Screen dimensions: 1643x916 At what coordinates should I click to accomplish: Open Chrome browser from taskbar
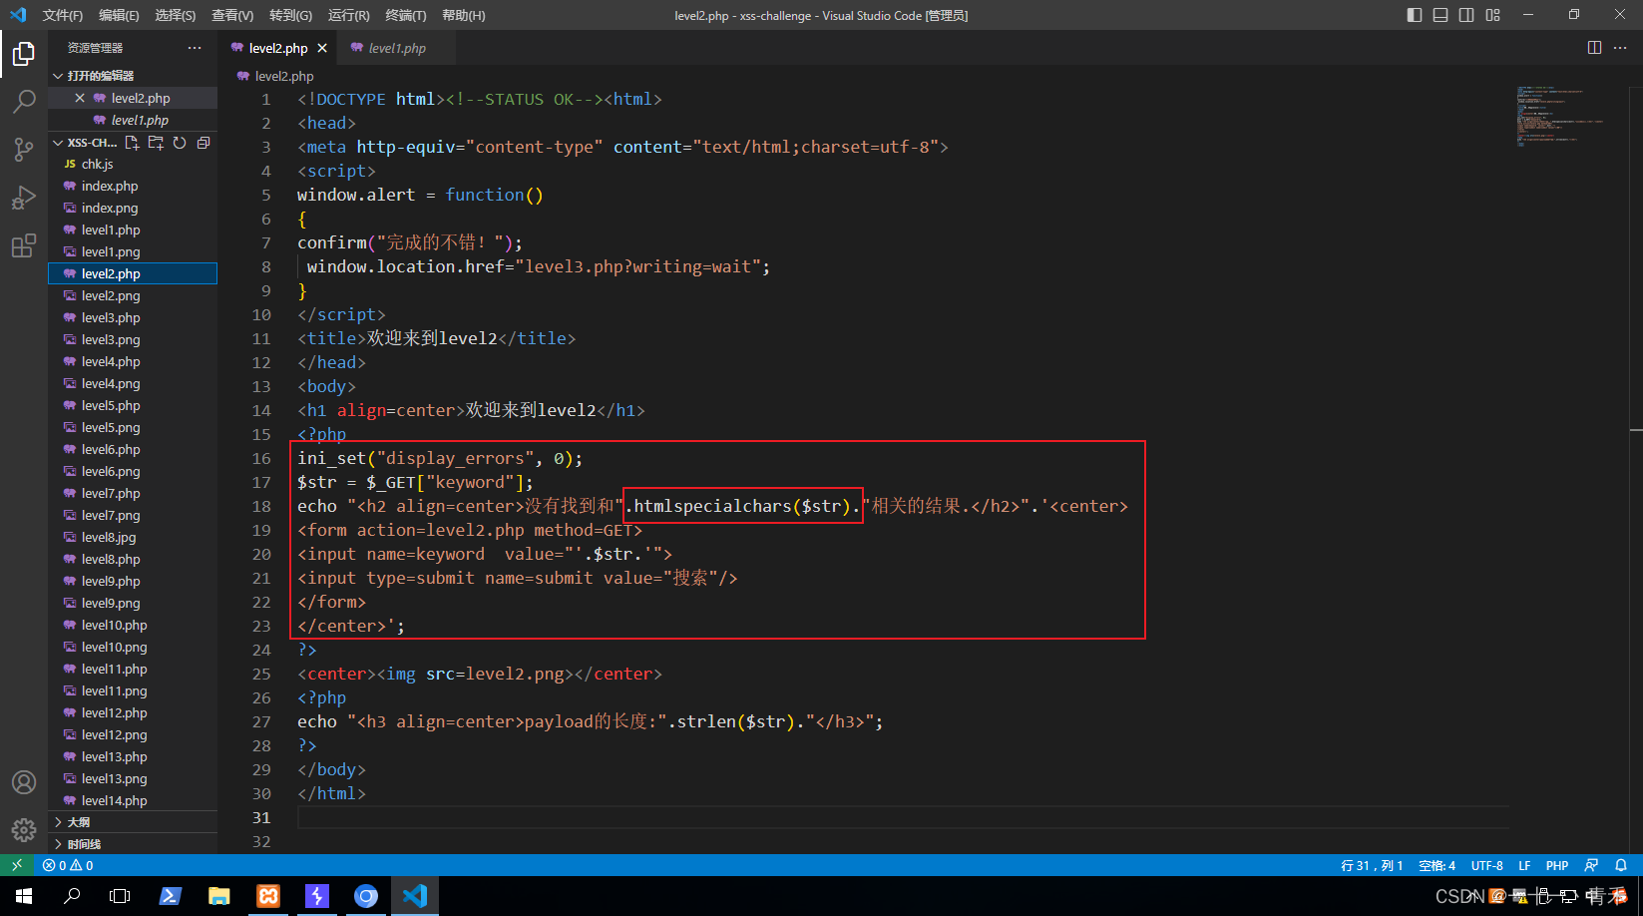pyautogui.click(x=366, y=896)
